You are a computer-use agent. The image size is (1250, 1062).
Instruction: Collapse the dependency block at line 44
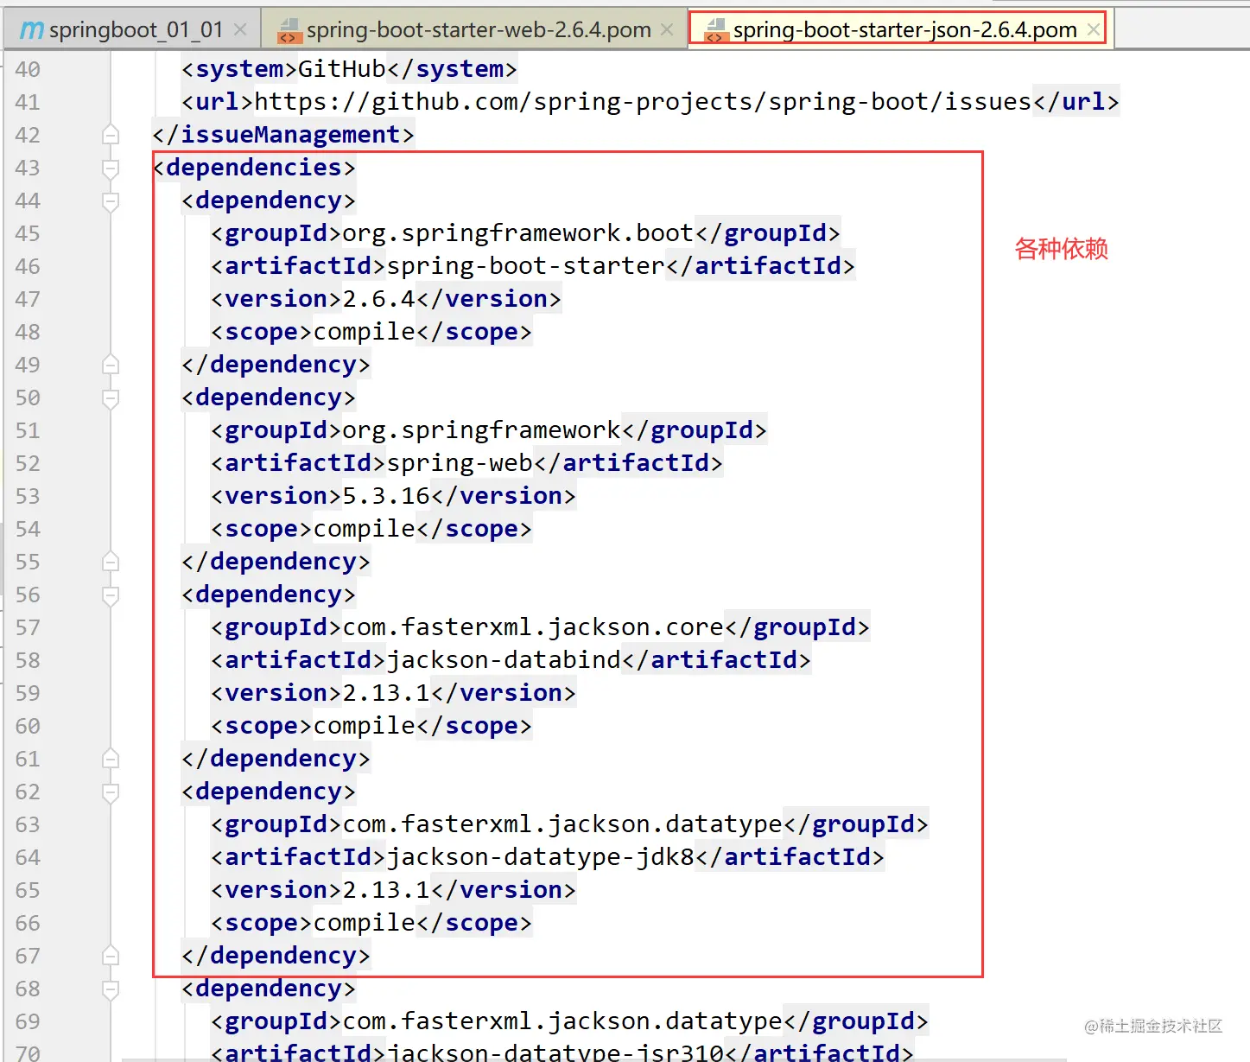click(111, 200)
